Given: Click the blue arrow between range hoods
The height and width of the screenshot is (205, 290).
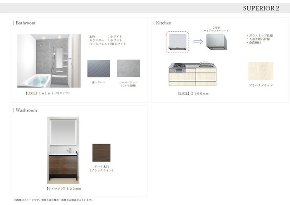Looking at the screenshot, I should click(x=198, y=41).
